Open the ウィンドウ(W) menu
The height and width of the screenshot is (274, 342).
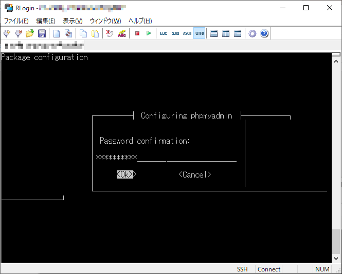105,21
